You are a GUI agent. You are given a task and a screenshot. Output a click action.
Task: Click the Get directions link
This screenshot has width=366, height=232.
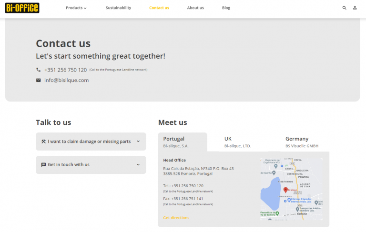click(x=176, y=218)
